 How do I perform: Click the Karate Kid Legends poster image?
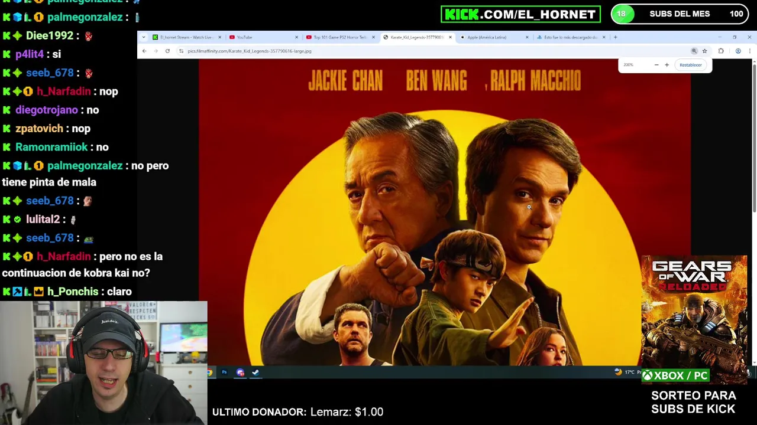pyautogui.click(x=444, y=212)
